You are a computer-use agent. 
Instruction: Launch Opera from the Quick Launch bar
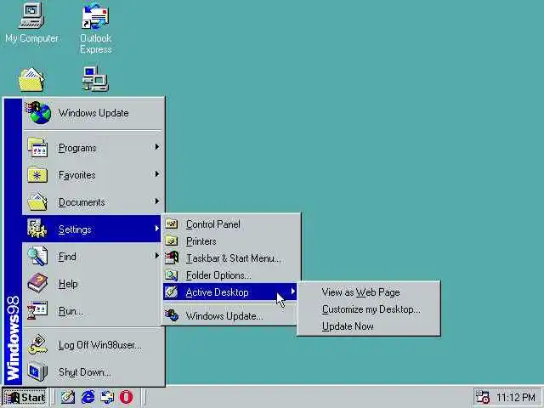click(126, 397)
